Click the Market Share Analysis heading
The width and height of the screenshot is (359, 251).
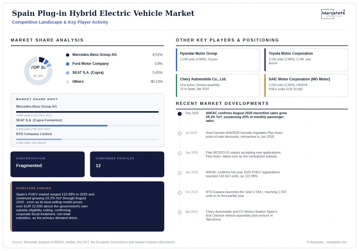[47, 40]
